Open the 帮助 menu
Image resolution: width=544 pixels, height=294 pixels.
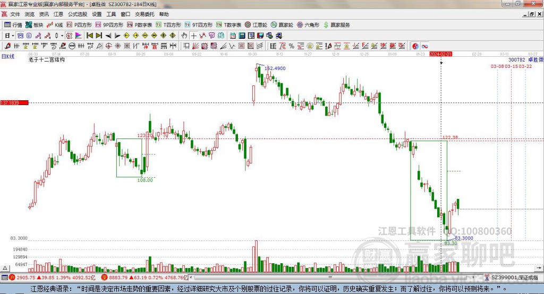click(164, 14)
